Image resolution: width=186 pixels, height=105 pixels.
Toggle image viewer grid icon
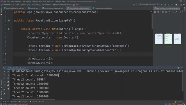click(x=158, y=12)
